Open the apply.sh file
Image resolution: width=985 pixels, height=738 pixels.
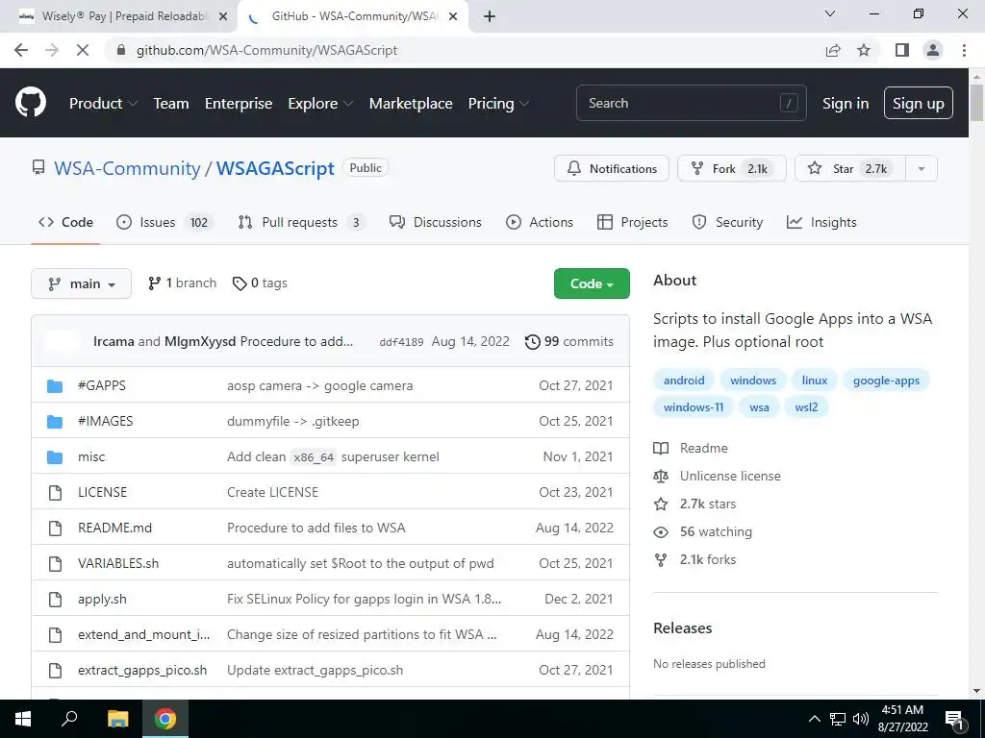pyautogui.click(x=102, y=600)
